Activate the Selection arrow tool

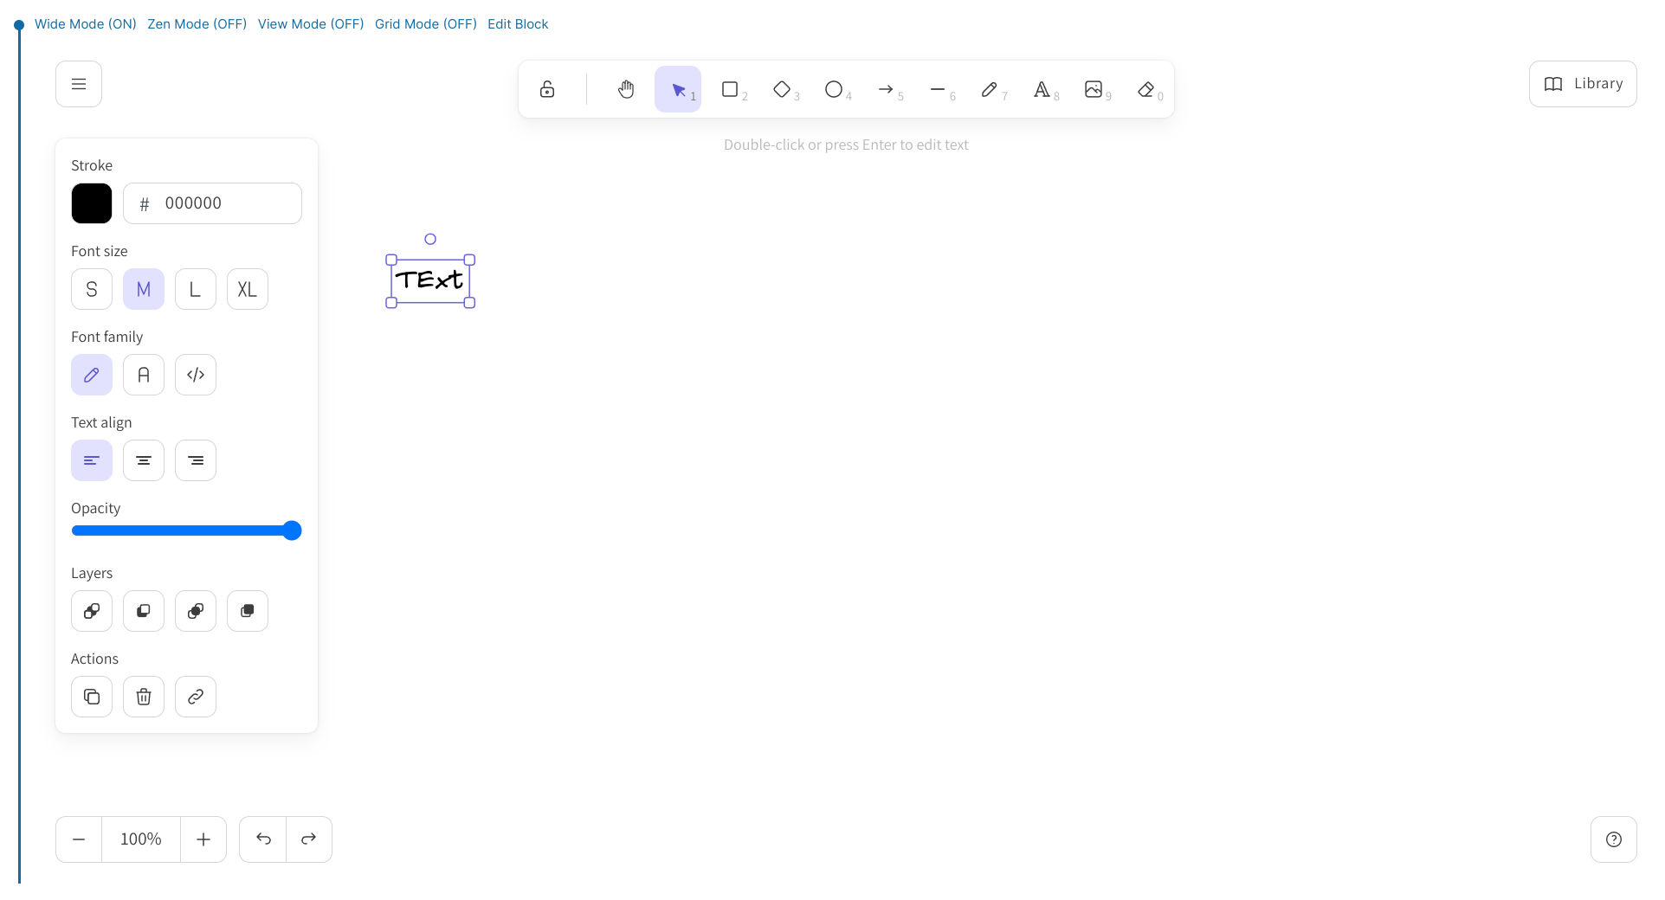tap(678, 89)
